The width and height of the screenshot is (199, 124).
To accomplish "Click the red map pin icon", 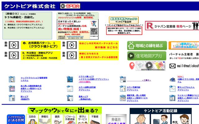I will (132, 66).
